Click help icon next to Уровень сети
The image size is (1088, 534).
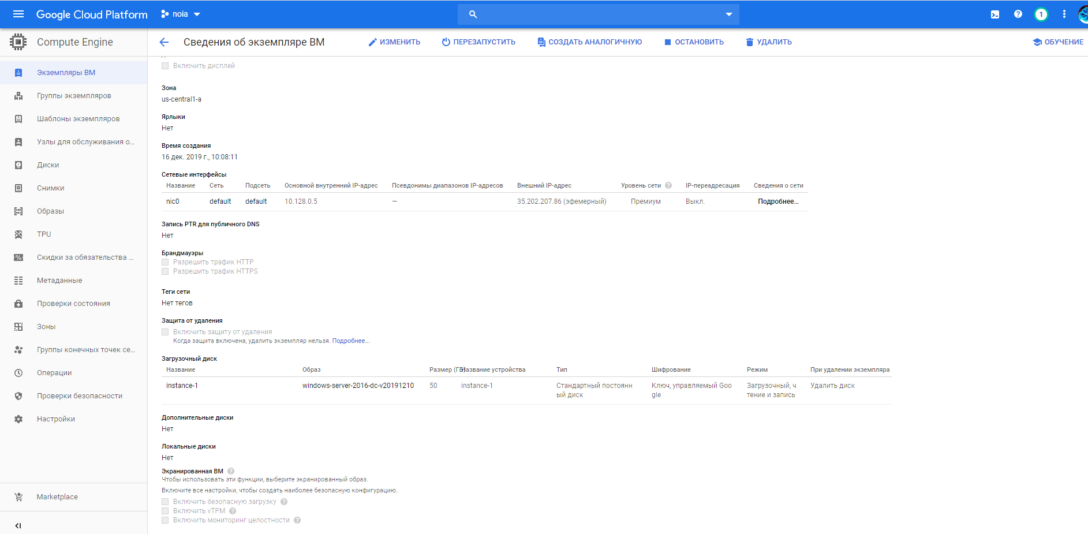click(x=668, y=185)
